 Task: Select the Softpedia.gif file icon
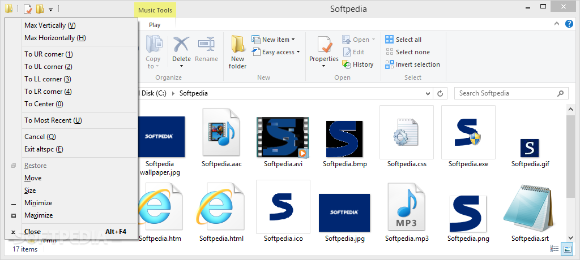click(530, 148)
